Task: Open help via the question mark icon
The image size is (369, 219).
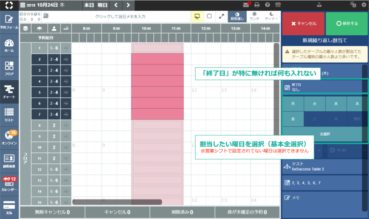Action: point(267,5)
